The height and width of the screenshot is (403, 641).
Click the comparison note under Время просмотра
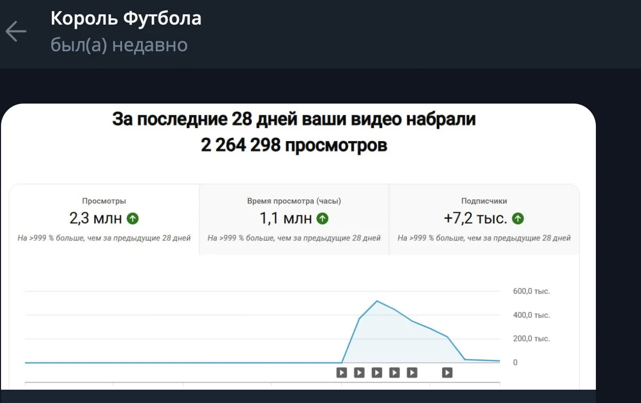click(294, 238)
